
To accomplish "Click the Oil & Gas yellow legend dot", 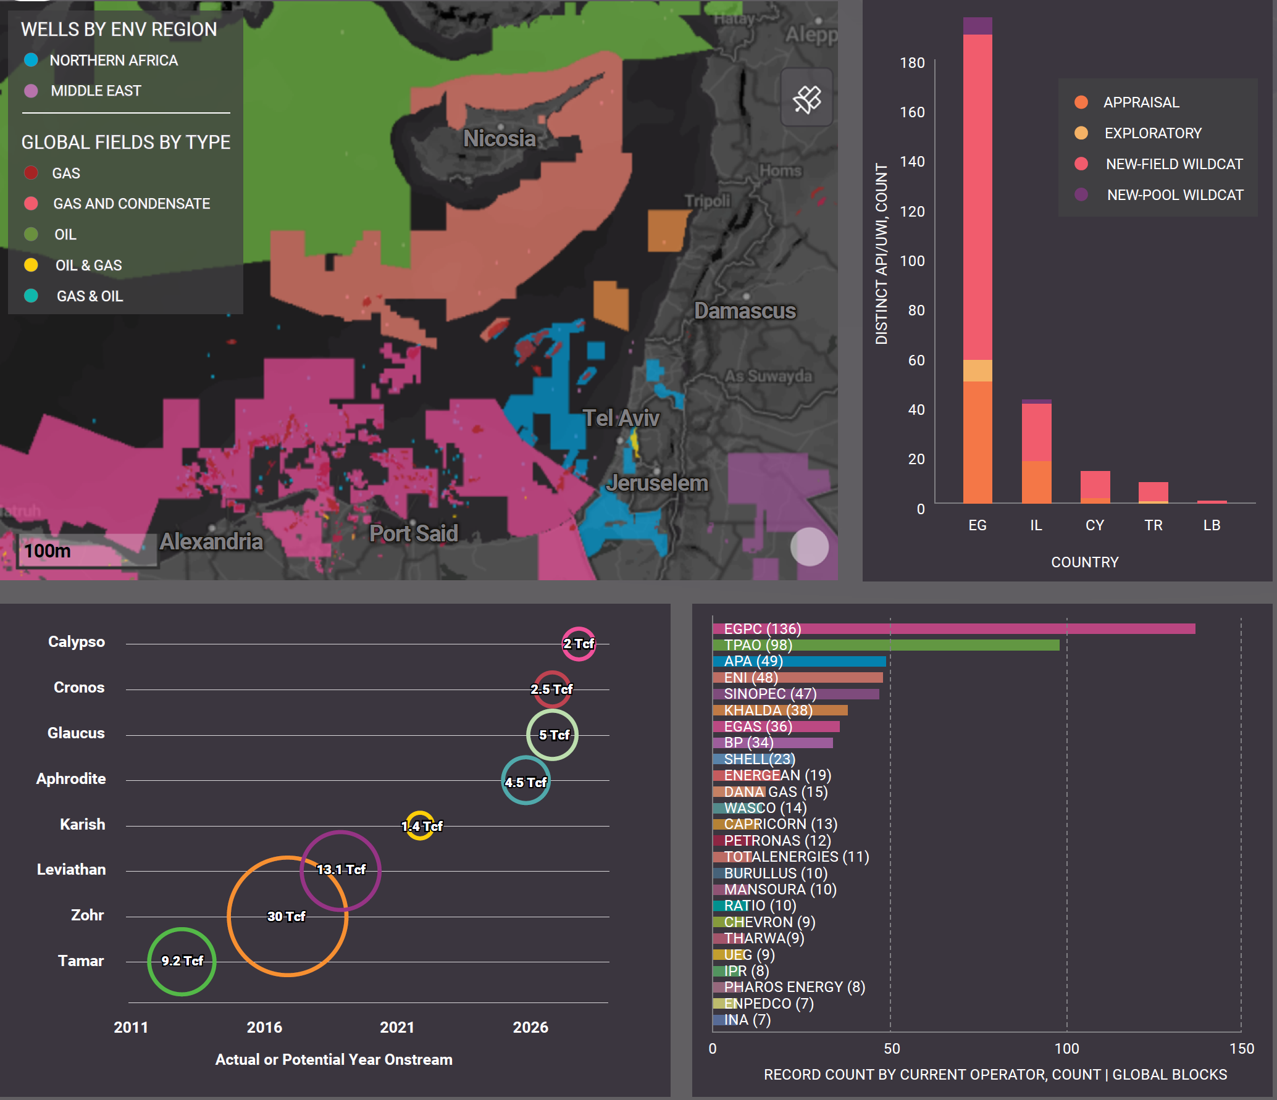I will tap(31, 265).
